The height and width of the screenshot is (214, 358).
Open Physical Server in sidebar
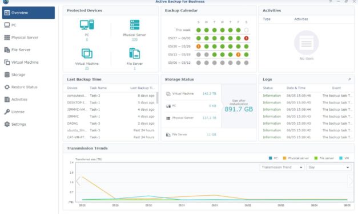(x=29, y=38)
